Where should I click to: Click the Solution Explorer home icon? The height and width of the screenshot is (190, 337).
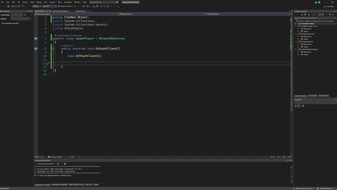pos(302,15)
